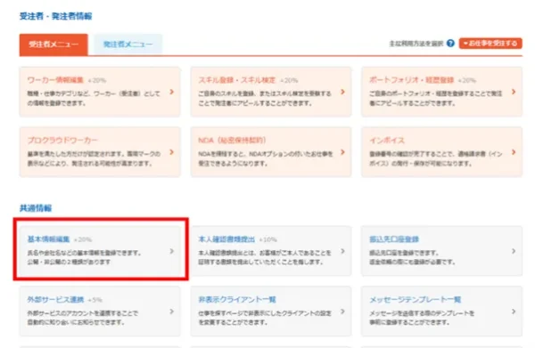
Task: Click the arrow on インボイス card
Action: coord(514,152)
